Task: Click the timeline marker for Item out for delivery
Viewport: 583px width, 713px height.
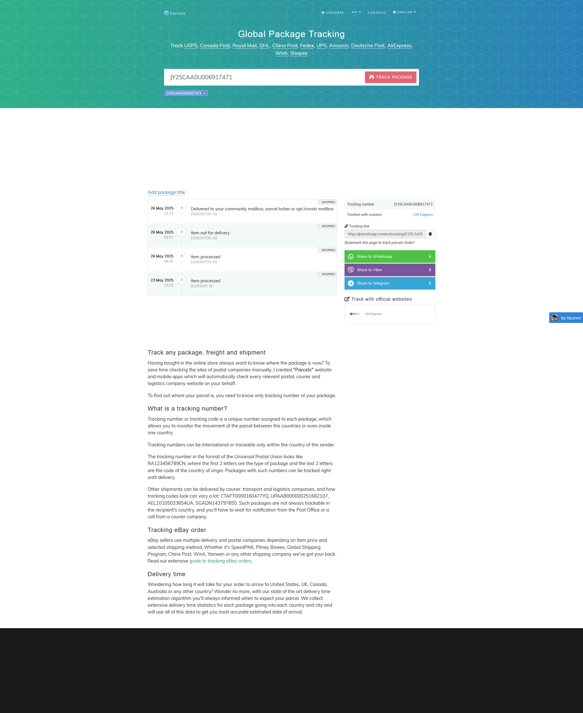Action: tap(182, 232)
